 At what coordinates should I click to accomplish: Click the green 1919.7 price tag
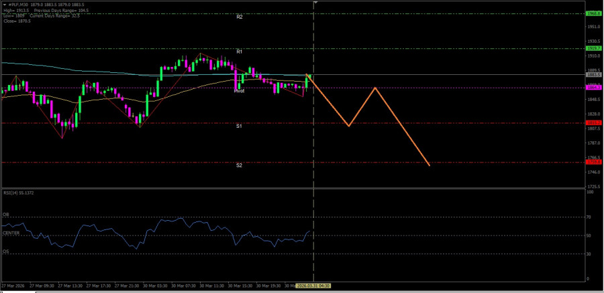593,48
